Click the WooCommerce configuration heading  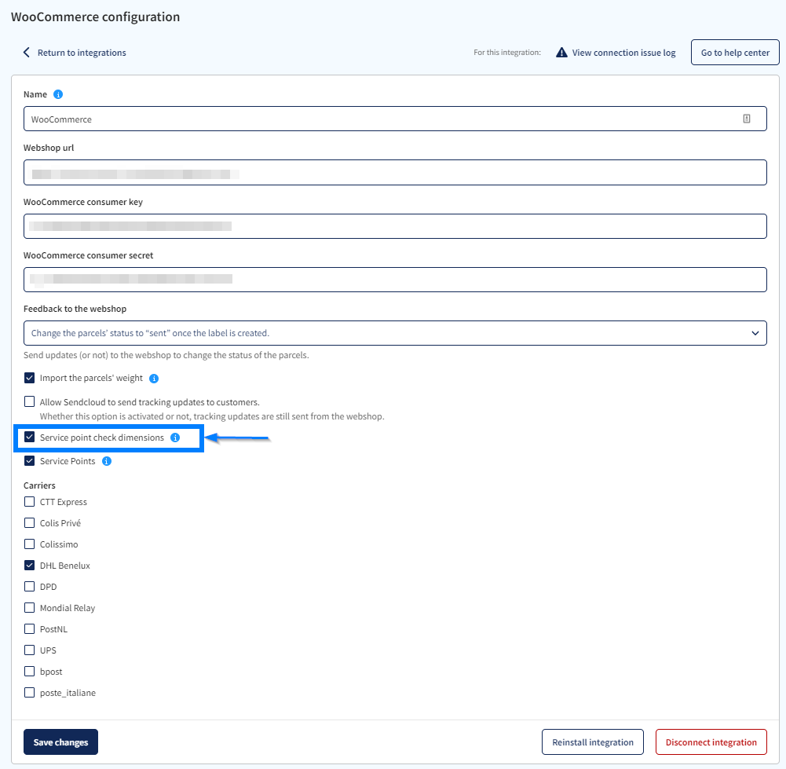click(95, 17)
